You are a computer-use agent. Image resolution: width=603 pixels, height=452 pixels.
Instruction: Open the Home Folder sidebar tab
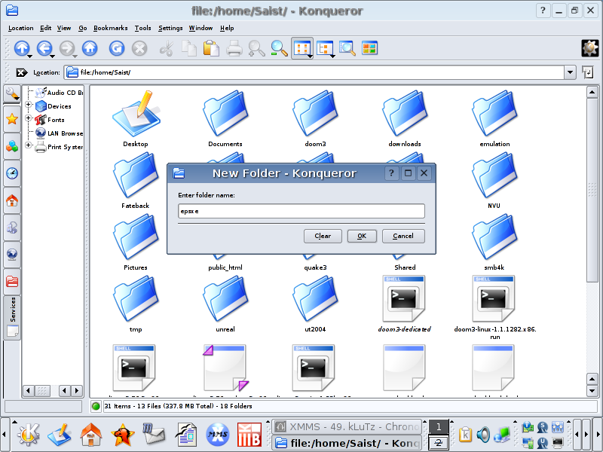tap(12, 201)
